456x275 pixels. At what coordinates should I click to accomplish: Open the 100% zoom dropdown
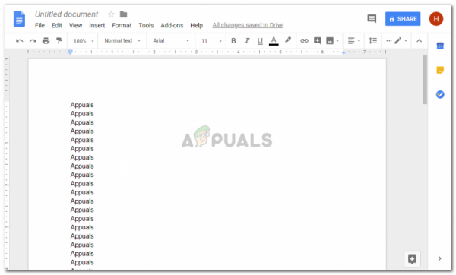click(84, 41)
